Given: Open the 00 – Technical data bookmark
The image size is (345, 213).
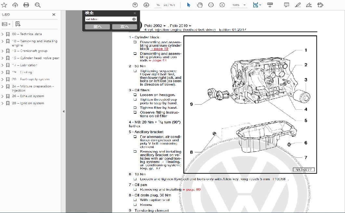Looking at the screenshot, I should (27, 34).
